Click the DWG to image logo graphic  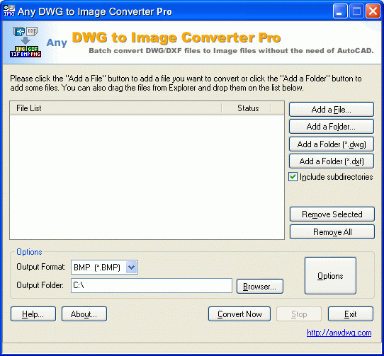click(26, 42)
